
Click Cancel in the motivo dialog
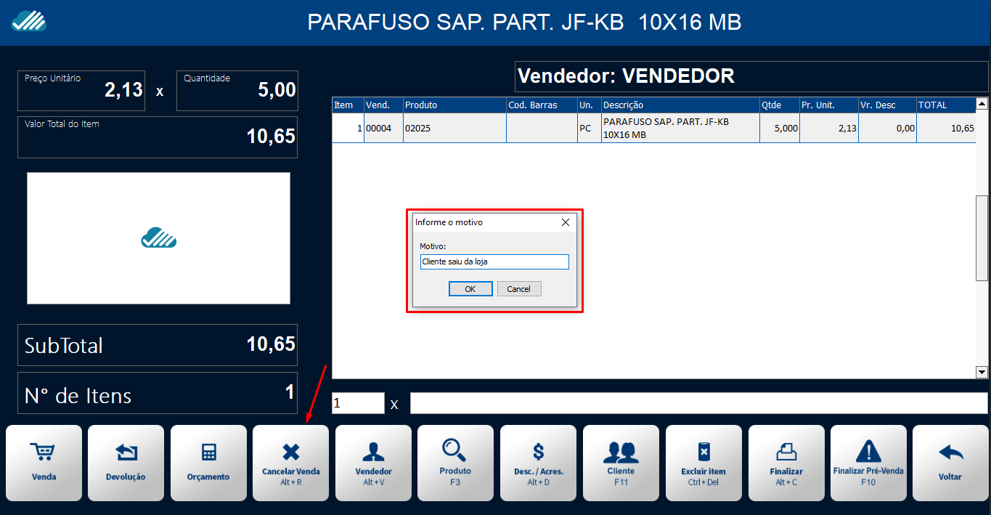[518, 289]
